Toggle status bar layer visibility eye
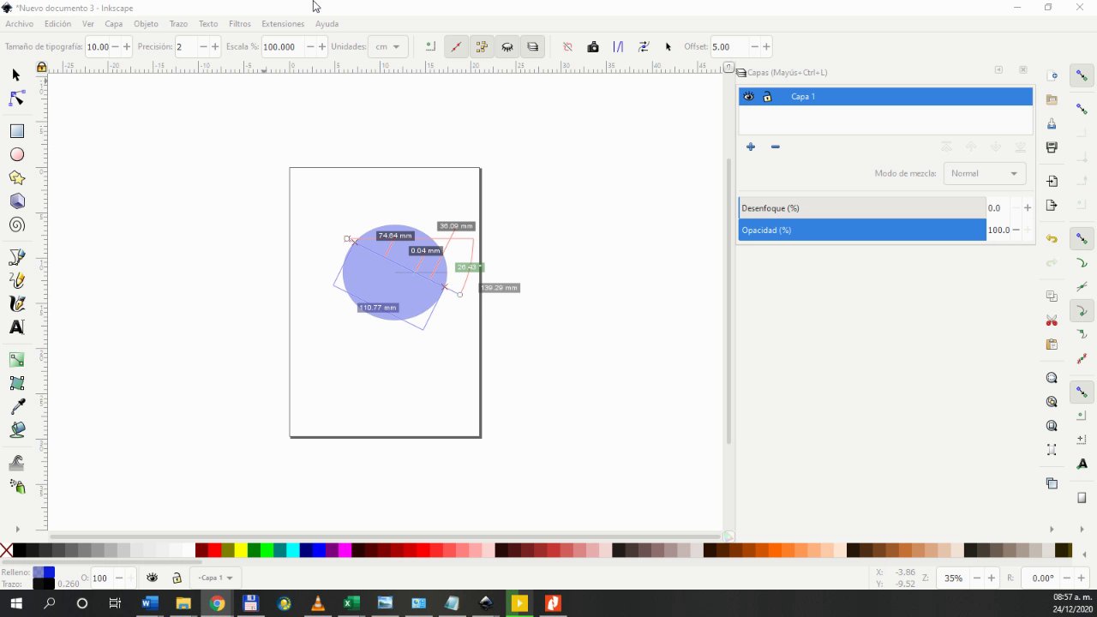The image size is (1097, 617). click(153, 578)
